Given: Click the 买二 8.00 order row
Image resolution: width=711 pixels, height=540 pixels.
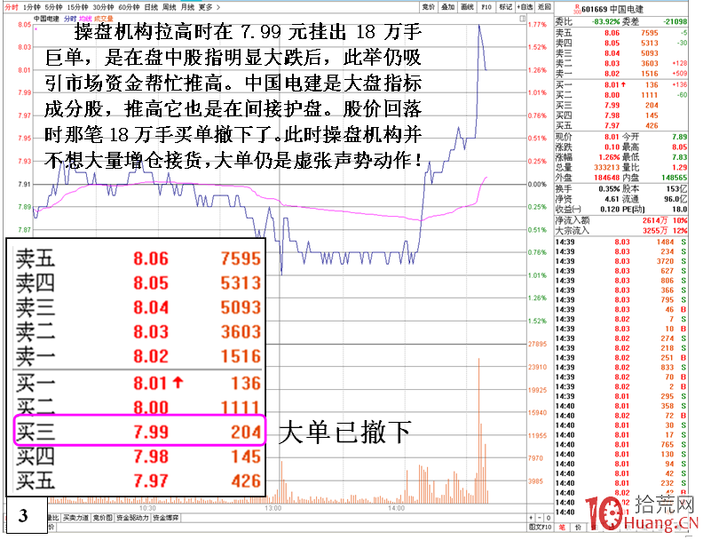Looking at the screenshot, I should (621, 95).
